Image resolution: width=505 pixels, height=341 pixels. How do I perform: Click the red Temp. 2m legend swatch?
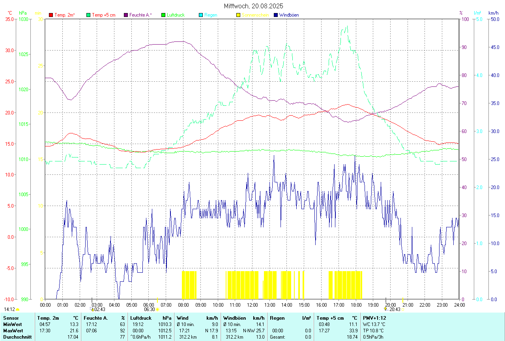coord(51,15)
